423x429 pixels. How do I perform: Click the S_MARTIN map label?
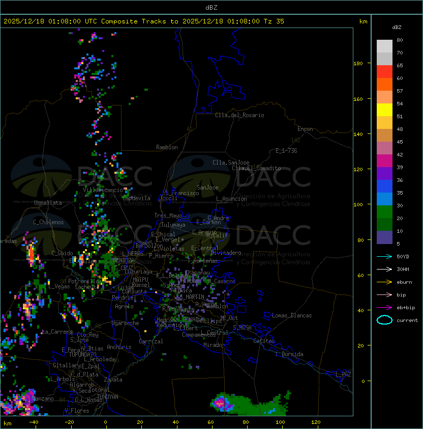pyautogui.click(x=192, y=297)
